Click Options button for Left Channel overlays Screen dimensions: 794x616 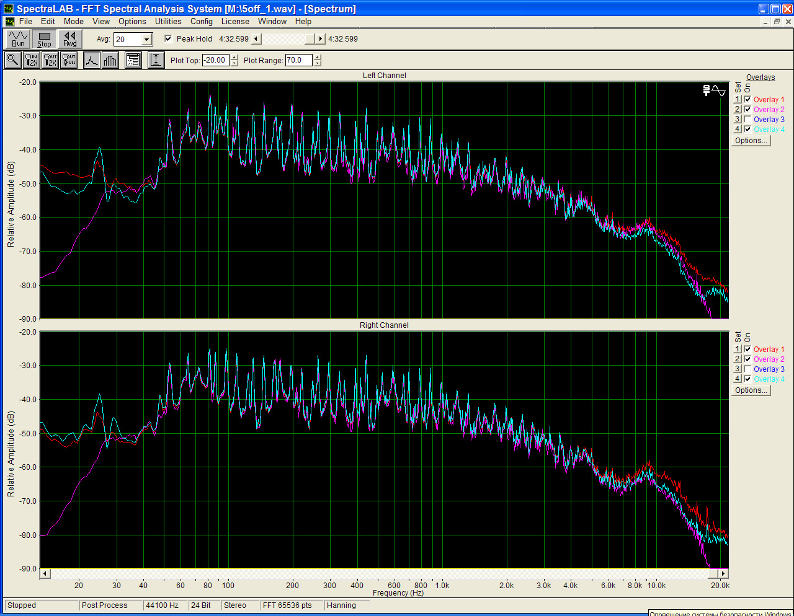click(751, 141)
